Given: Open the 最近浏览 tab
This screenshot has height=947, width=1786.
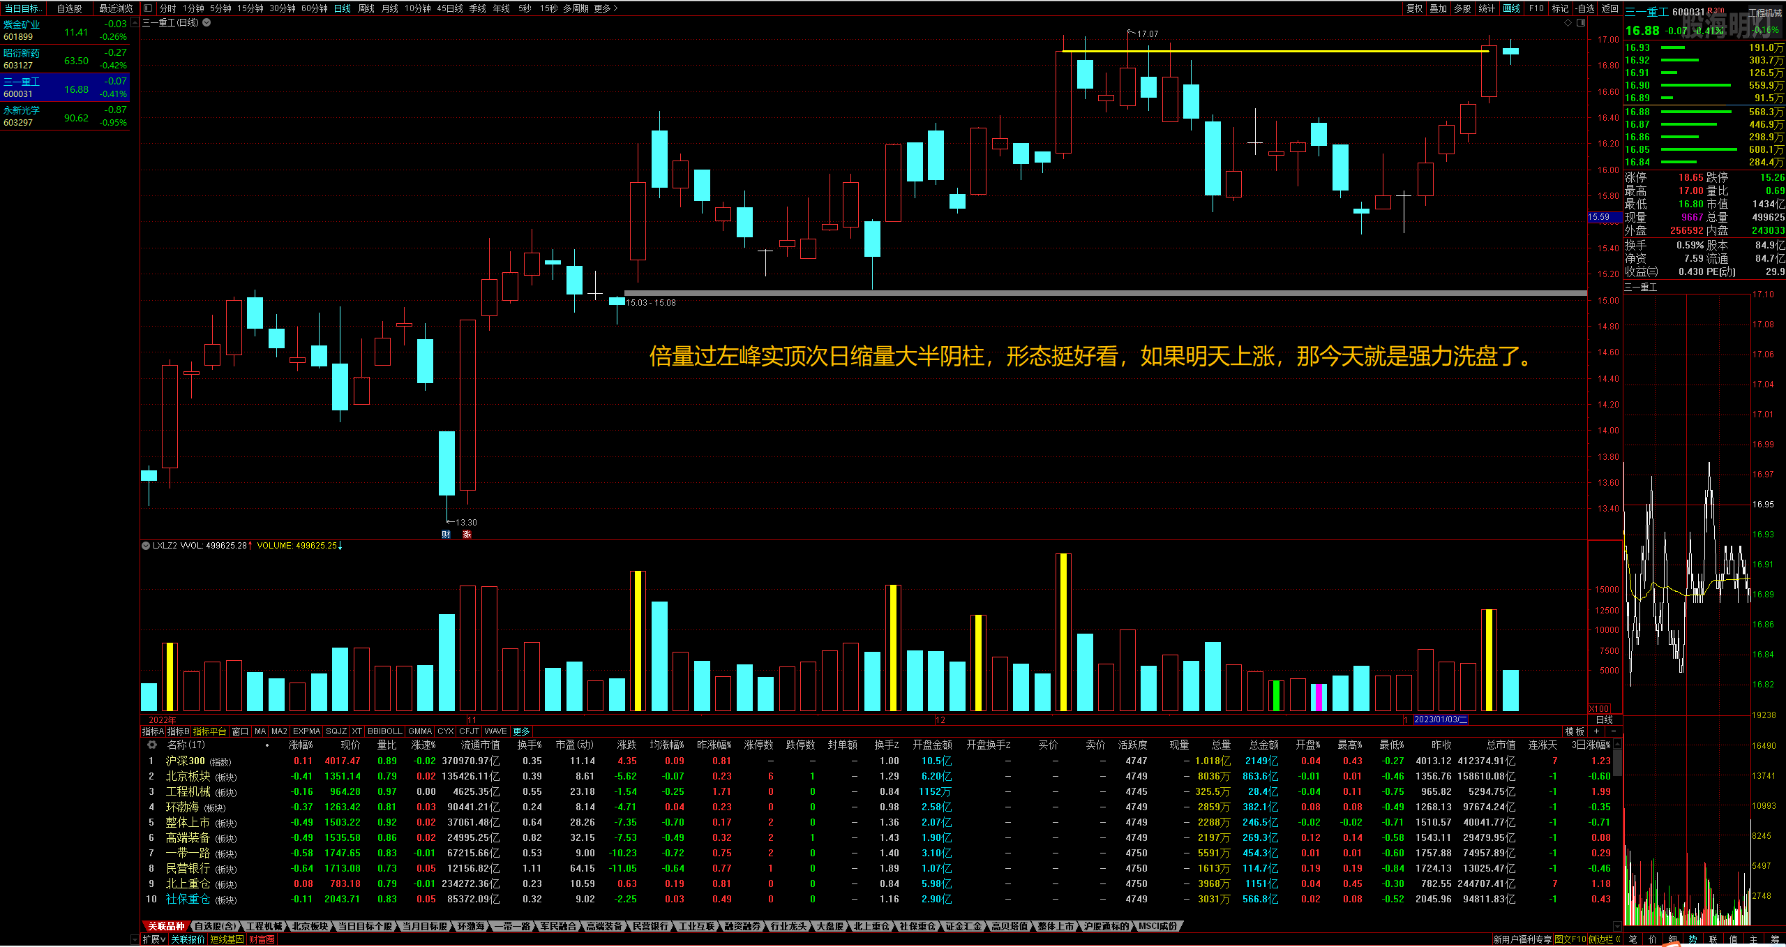Looking at the screenshot, I should [x=116, y=8].
